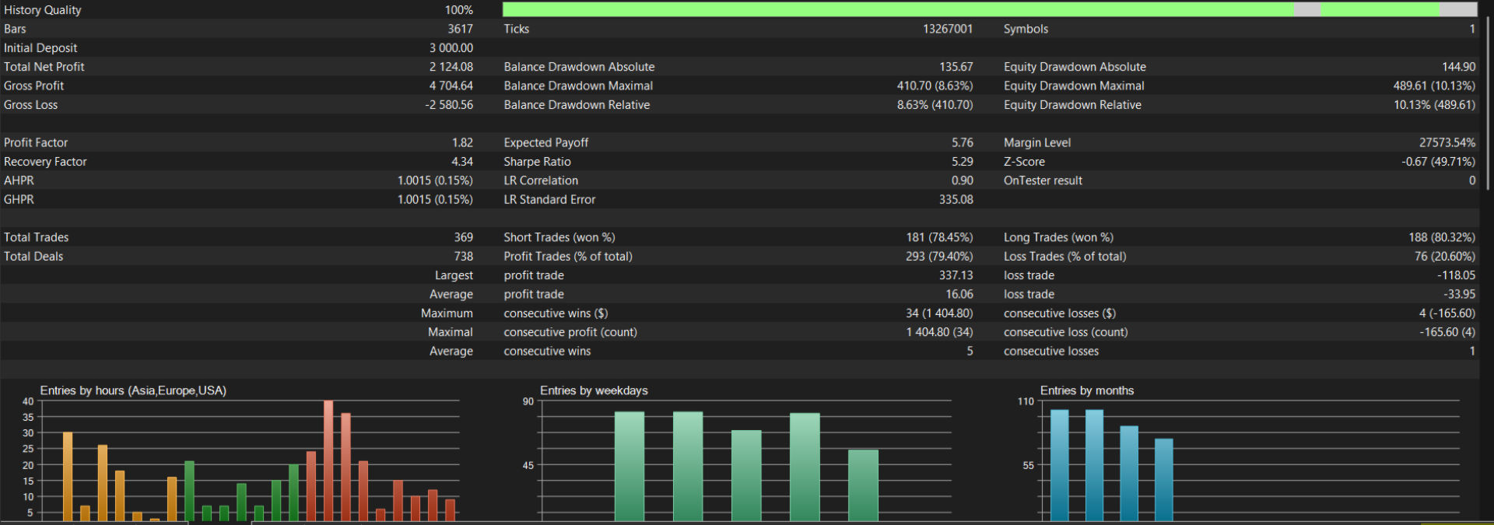The width and height of the screenshot is (1494, 525).
Task: Click the Total Trades value 369
Action: point(464,237)
